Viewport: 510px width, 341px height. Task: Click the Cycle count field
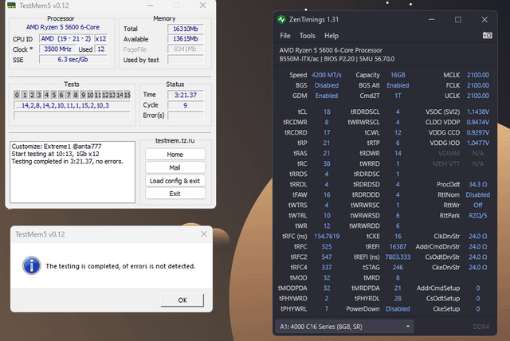pyautogui.click(x=186, y=105)
